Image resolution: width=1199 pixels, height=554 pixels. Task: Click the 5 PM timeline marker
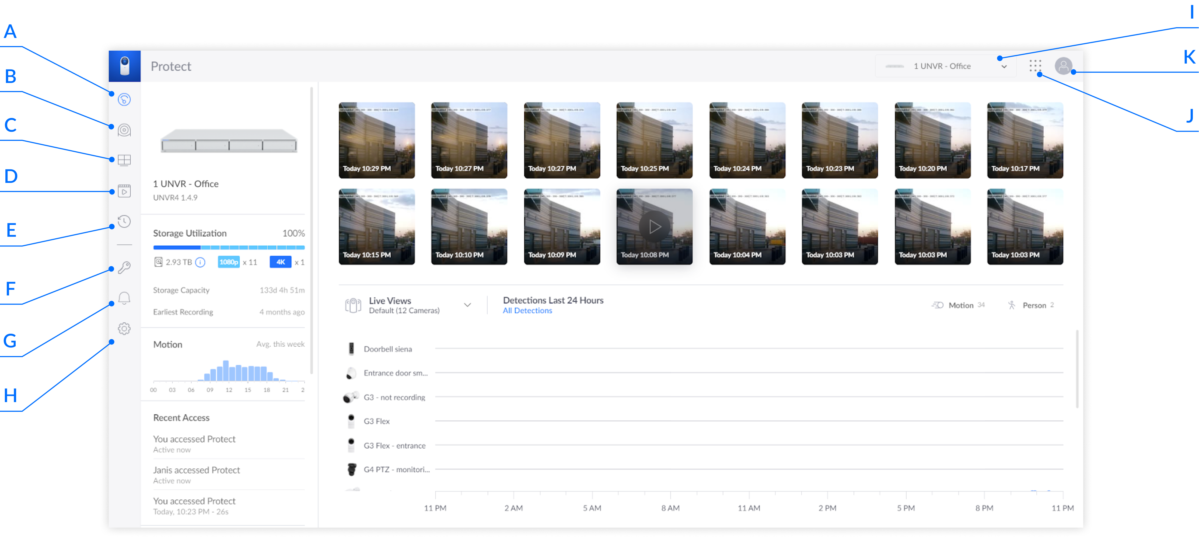pos(906,508)
